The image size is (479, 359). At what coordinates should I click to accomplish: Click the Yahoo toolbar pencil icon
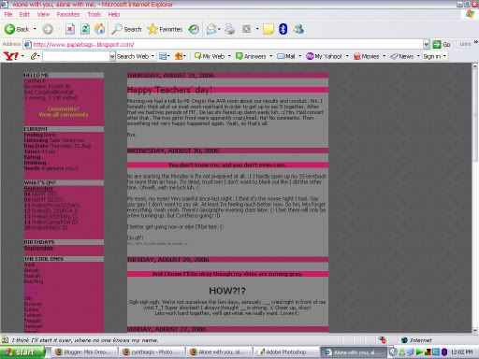pos(34,56)
